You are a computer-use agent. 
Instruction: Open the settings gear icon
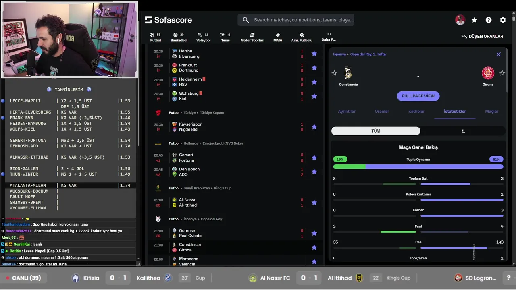coord(503,20)
